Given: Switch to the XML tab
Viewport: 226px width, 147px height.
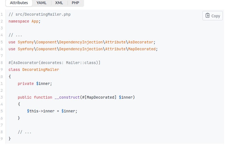Looking at the screenshot, I should pyautogui.click(x=59, y=3).
